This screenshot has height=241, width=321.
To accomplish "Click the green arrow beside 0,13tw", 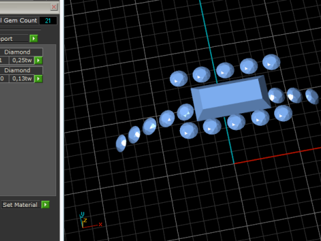I will click(38, 78).
